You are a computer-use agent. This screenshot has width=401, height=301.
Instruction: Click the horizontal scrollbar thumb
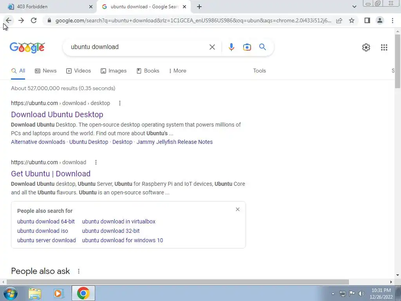click(177, 282)
